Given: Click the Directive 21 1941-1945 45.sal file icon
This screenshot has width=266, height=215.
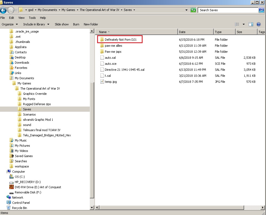Looking at the screenshot, I should [102, 70].
